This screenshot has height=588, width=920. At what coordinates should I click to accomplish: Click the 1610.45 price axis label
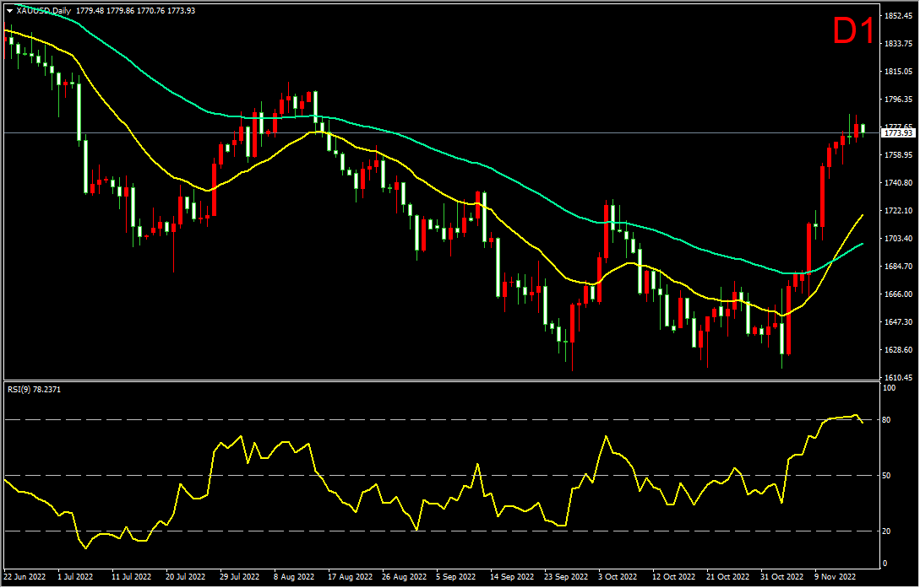[x=898, y=378]
